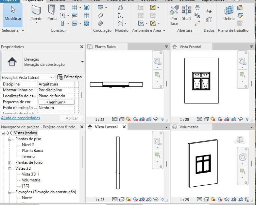The height and width of the screenshot is (205, 256).
Task: Select the Porta (door) tool icon
Action: 52,9
